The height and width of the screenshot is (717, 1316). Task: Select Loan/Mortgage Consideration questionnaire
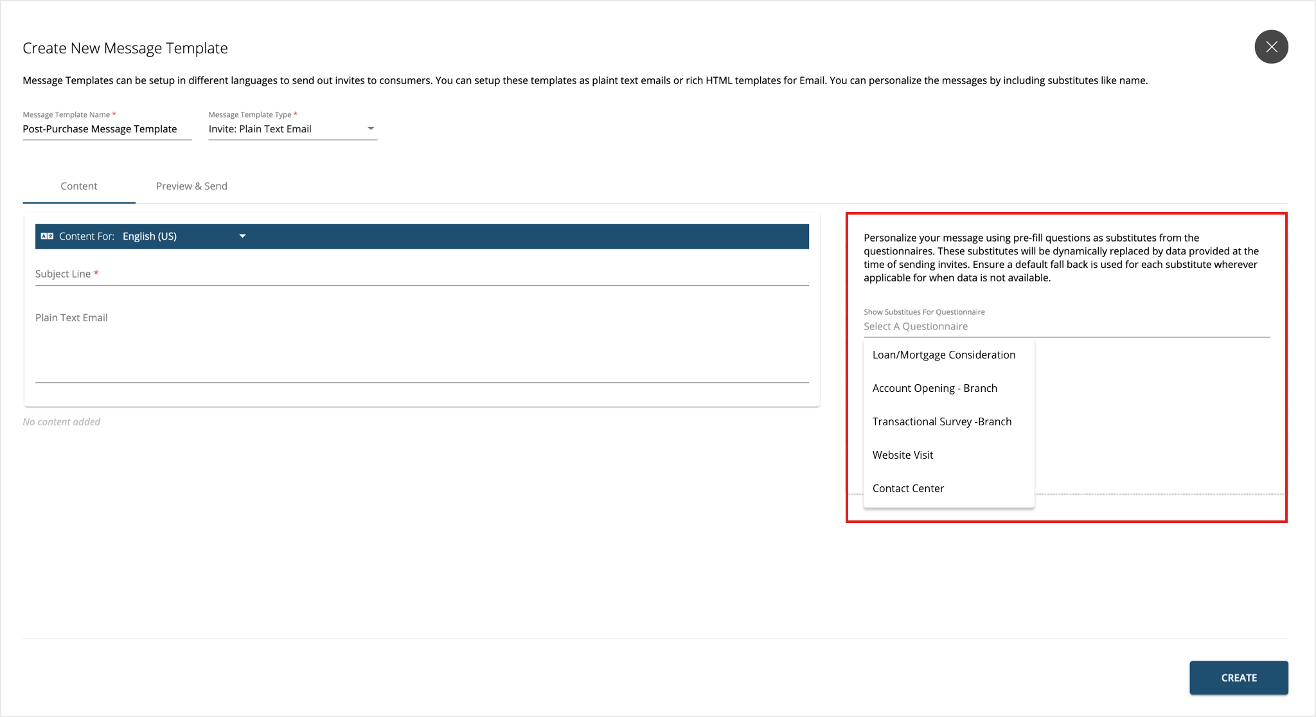[943, 354]
